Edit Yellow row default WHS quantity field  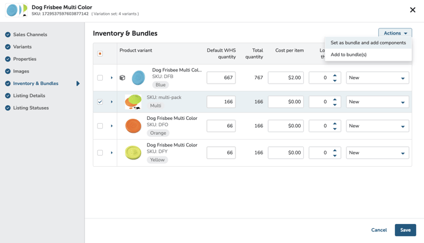(x=221, y=153)
